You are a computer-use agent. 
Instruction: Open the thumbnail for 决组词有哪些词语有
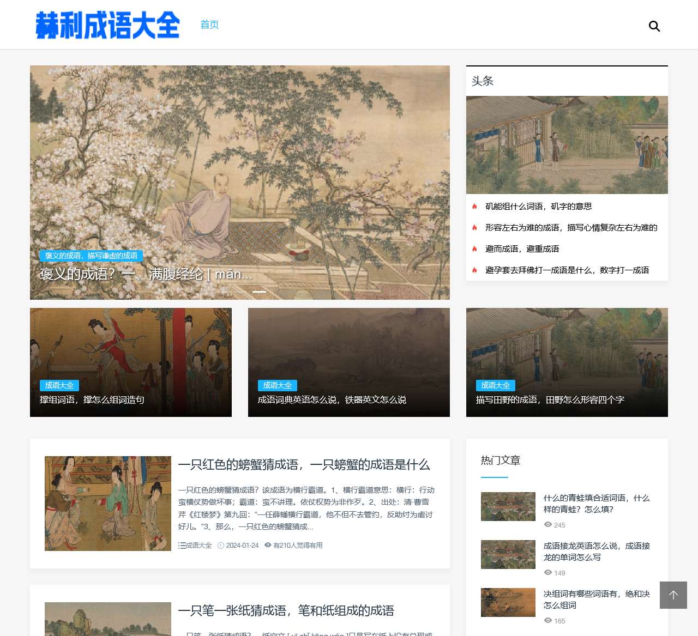(x=508, y=602)
